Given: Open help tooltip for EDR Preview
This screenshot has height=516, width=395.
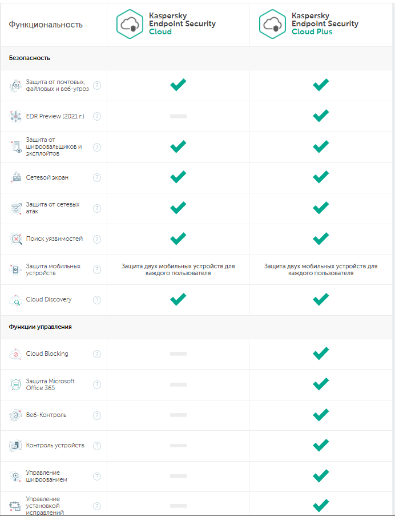Looking at the screenshot, I should click(x=97, y=116).
